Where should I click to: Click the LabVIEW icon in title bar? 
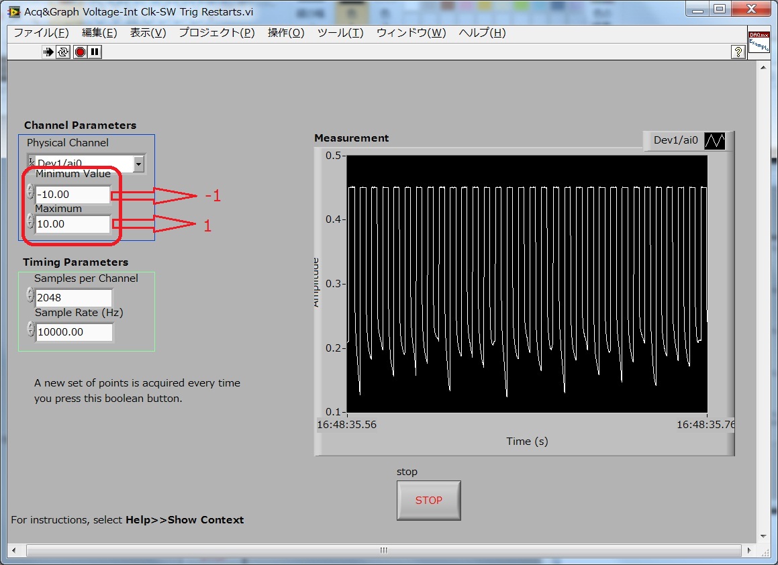click(x=14, y=11)
